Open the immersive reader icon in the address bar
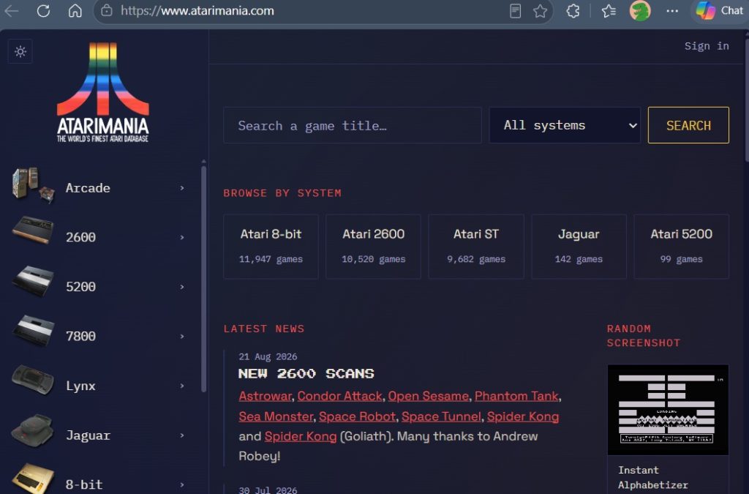 [x=515, y=10]
